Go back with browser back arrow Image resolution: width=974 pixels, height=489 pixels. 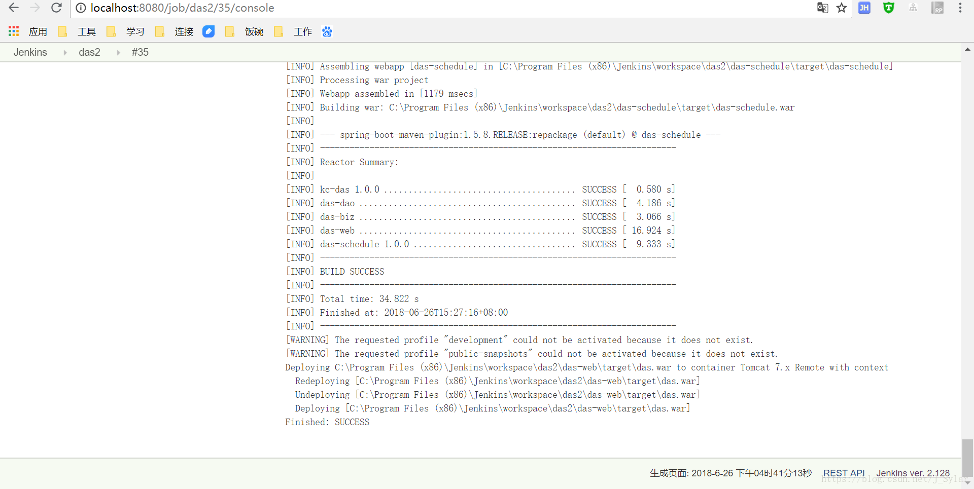click(x=14, y=8)
